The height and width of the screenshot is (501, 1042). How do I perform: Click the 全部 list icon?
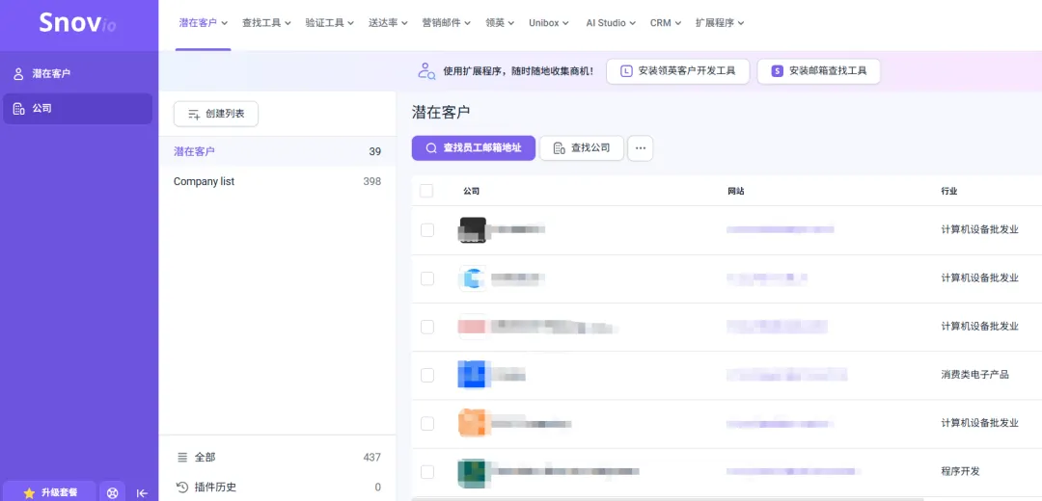click(x=182, y=458)
